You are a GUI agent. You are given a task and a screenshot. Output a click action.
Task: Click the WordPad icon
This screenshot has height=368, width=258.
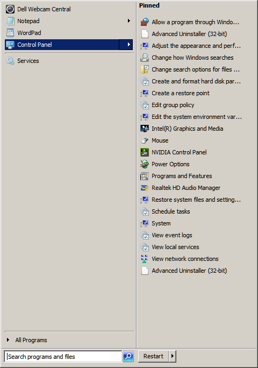[10, 33]
